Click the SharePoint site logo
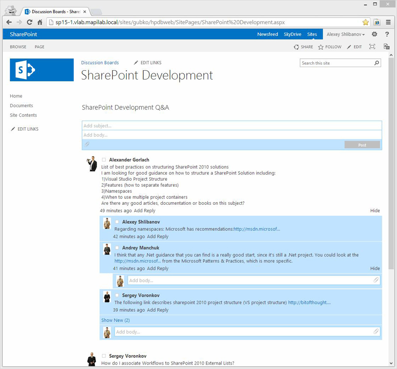397x369 pixels. (42, 70)
